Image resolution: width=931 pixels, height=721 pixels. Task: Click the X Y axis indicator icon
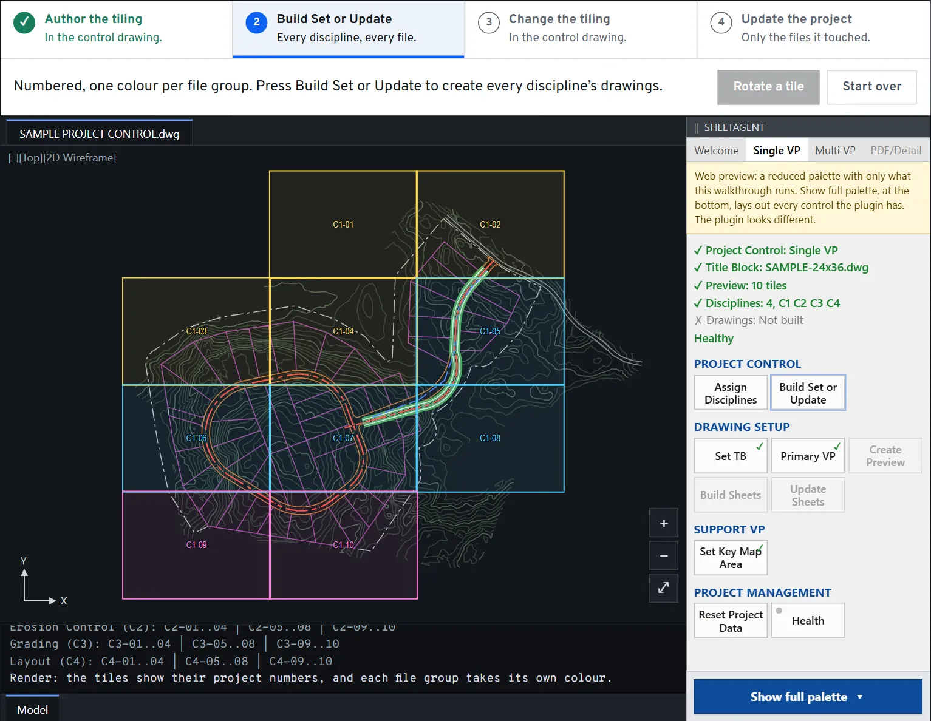(x=43, y=581)
